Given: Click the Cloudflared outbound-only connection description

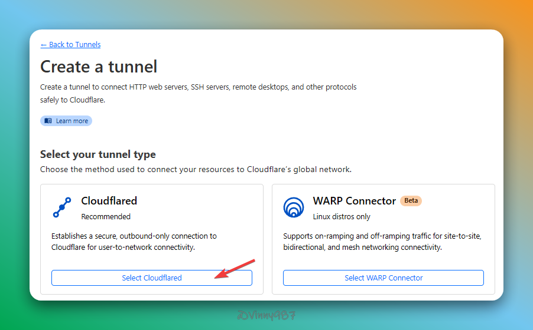Looking at the screenshot, I should 134,242.
